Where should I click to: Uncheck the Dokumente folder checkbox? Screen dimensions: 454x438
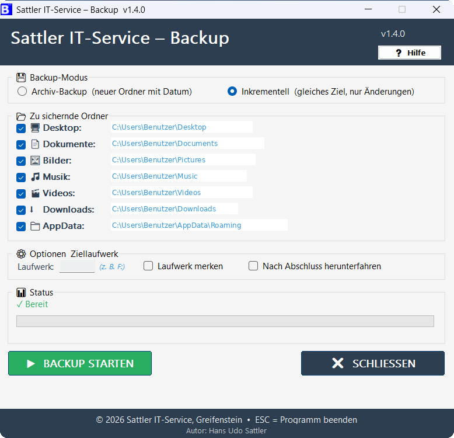21,145
